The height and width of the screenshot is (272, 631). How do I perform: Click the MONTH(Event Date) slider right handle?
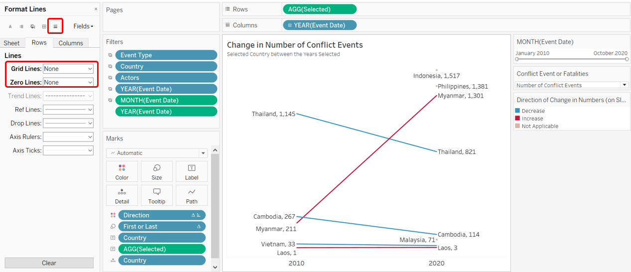click(x=627, y=59)
